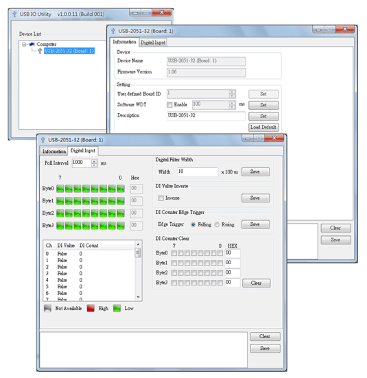
Task: Check Byte0 bit 7 counter clear box
Action: pos(174,253)
